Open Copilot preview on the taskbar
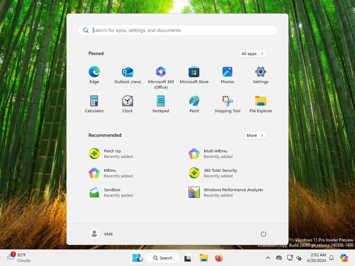 pyautogui.click(x=344, y=258)
